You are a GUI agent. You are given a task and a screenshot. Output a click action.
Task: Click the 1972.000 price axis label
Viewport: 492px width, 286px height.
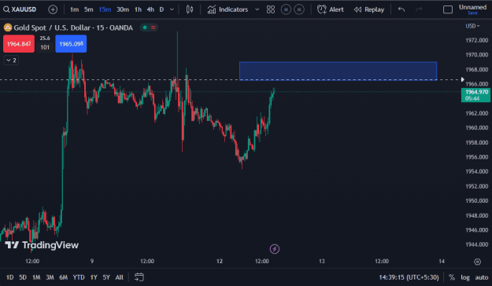coord(476,40)
